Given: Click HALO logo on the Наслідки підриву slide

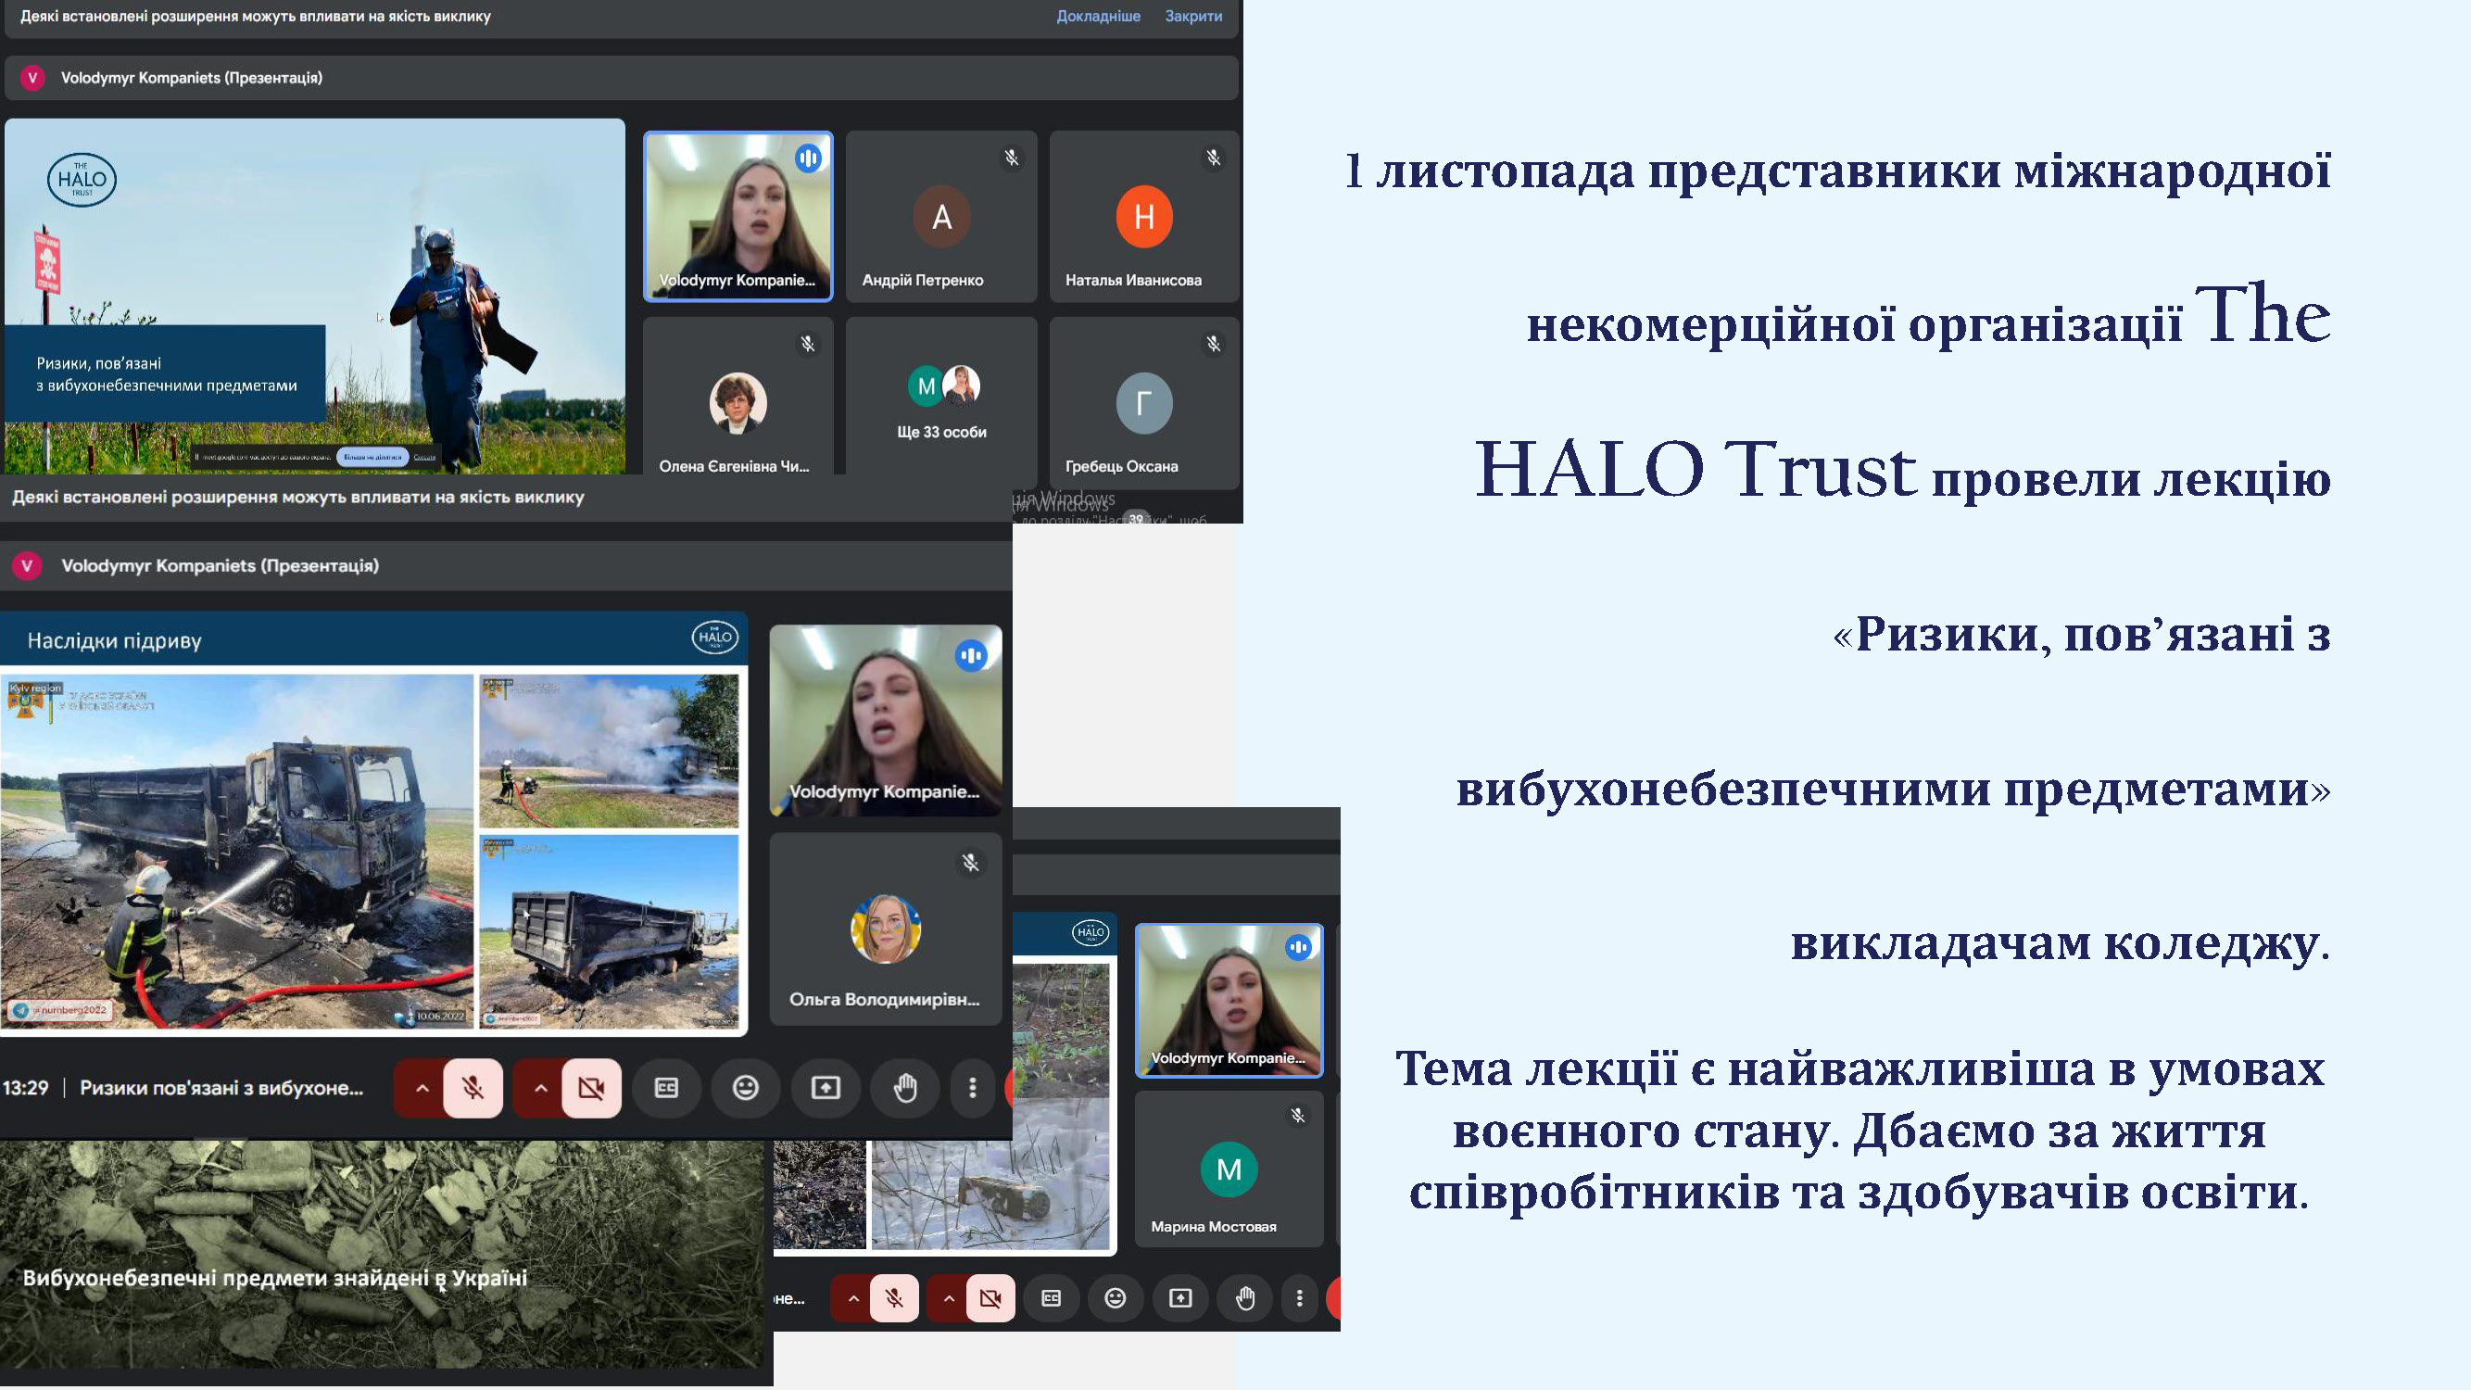Looking at the screenshot, I should pyautogui.click(x=713, y=636).
